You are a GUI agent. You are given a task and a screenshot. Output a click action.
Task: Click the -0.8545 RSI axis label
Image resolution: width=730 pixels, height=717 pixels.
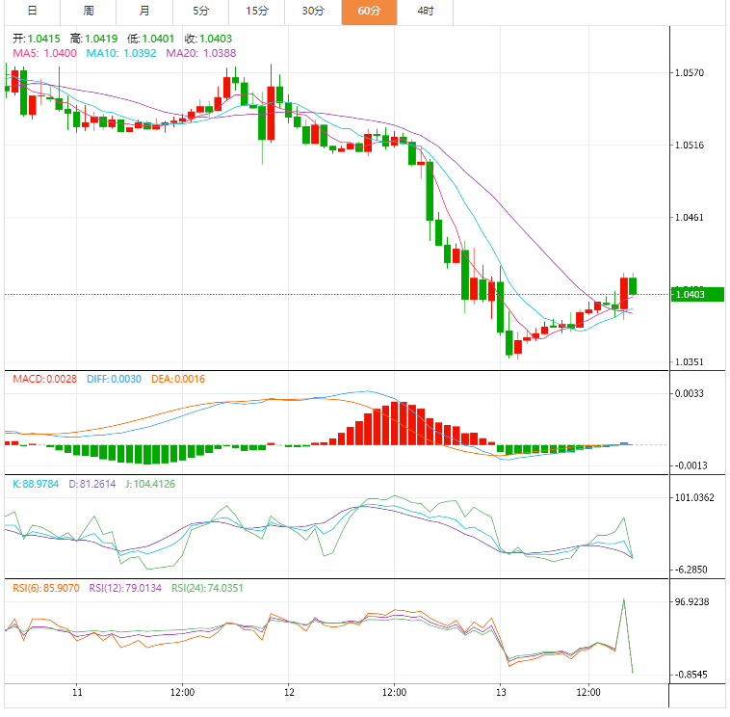(x=691, y=675)
